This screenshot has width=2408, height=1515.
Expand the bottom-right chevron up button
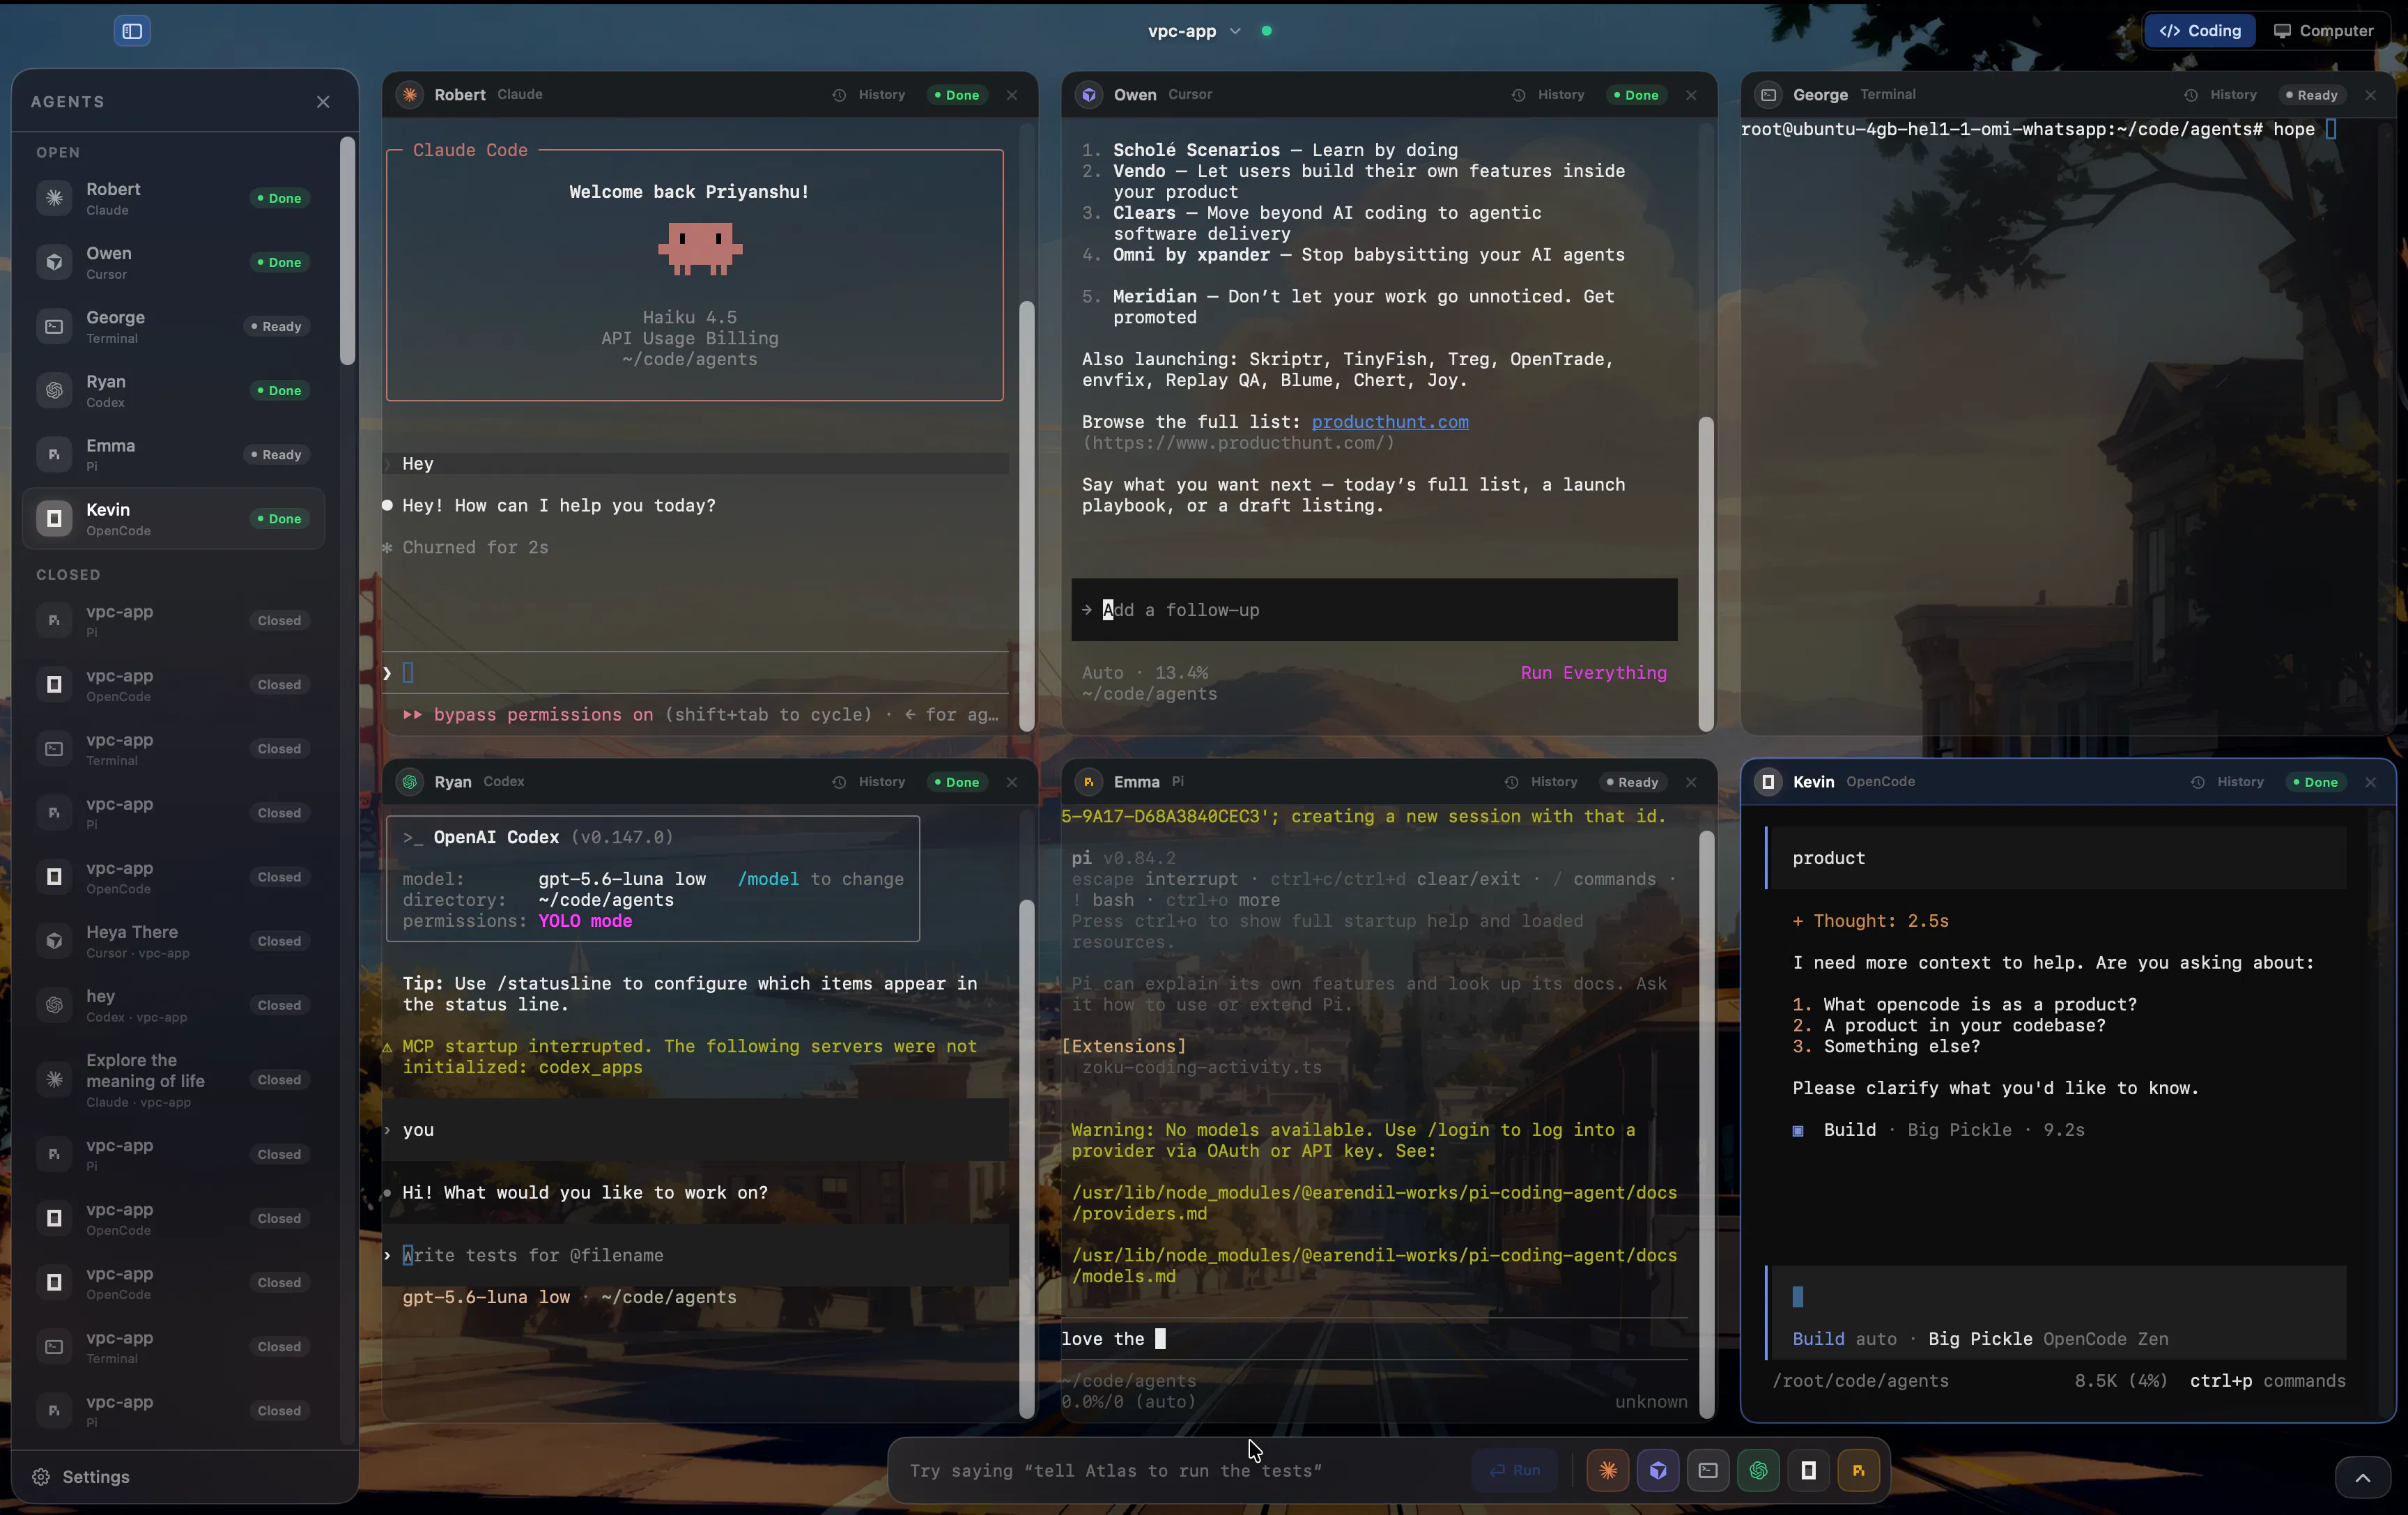(2362, 1478)
